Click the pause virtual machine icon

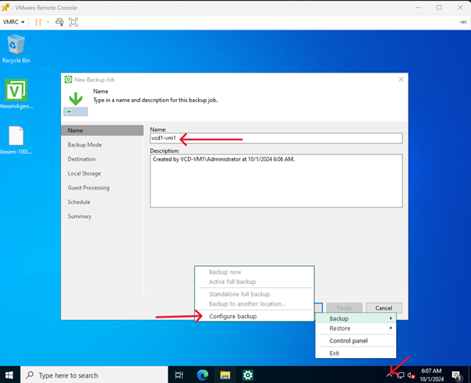[38, 22]
